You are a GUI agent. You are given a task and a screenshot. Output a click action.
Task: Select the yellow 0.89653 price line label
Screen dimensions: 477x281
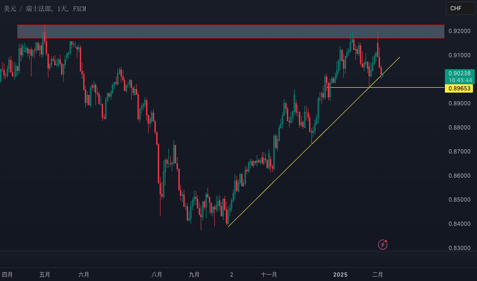point(459,88)
